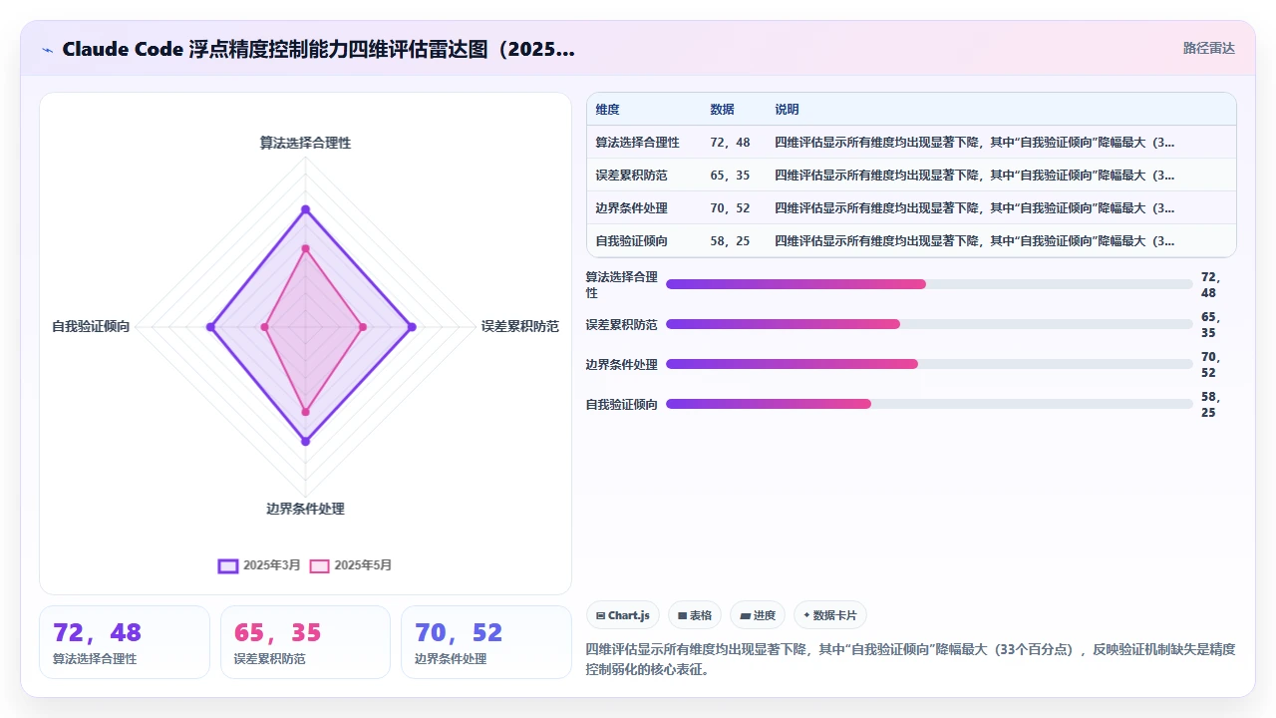Click the 边界条件处理 progress bar

[x=929, y=364]
